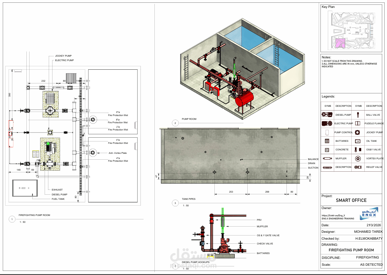Click the SMART OFFICE project title

click(x=351, y=200)
